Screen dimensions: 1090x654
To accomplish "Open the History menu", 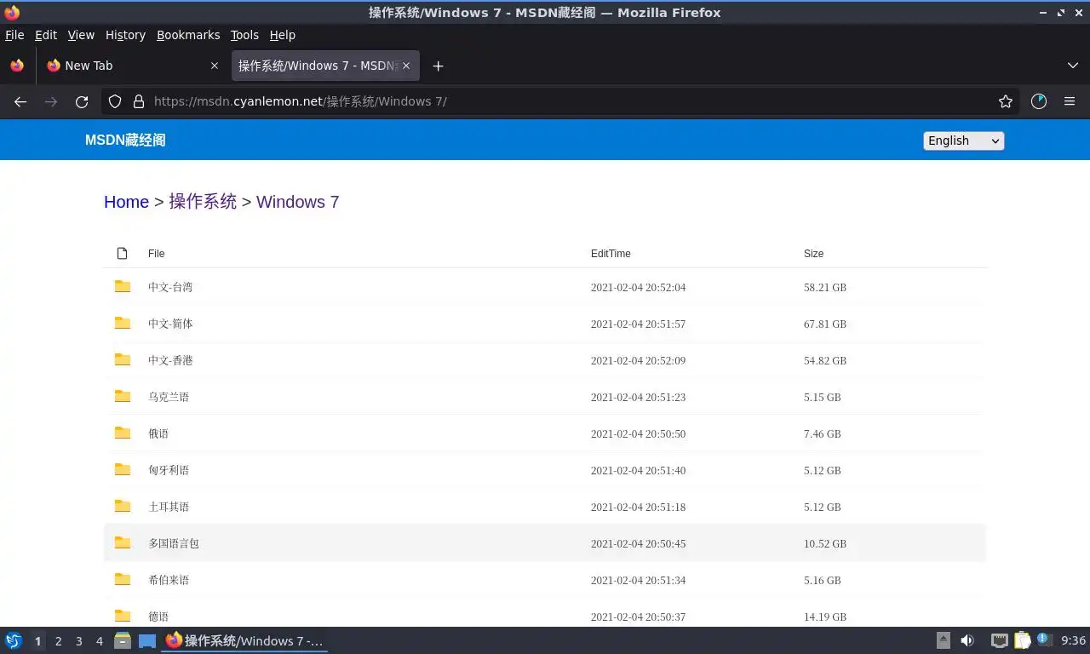I will click(125, 35).
